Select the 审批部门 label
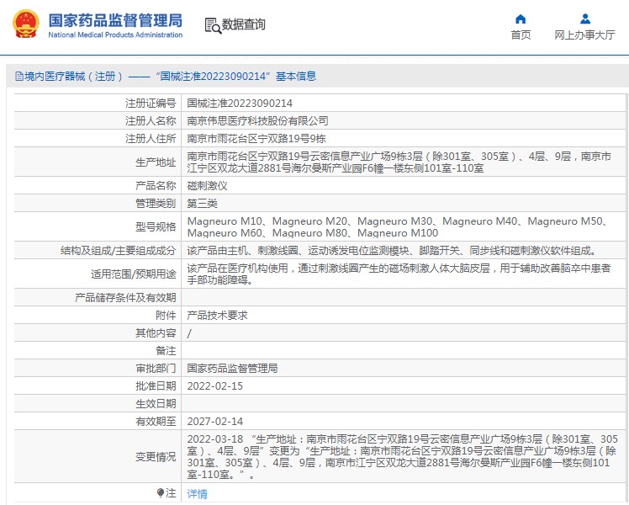Image resolution: width=629 pixels, height=505 pixels. click(156, 369)
